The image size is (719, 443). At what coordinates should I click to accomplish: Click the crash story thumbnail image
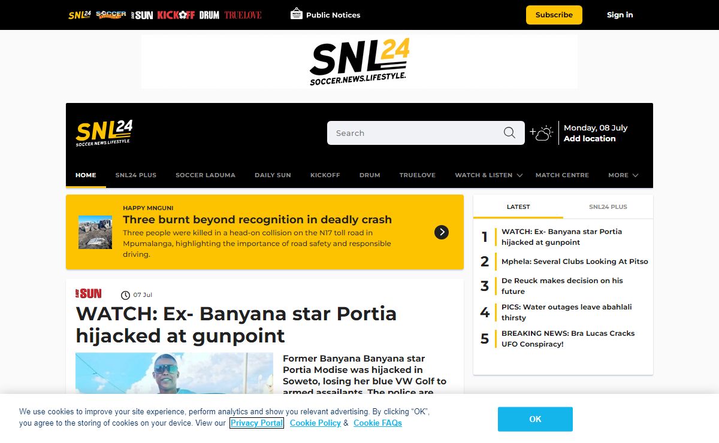[x=95, y=232]
